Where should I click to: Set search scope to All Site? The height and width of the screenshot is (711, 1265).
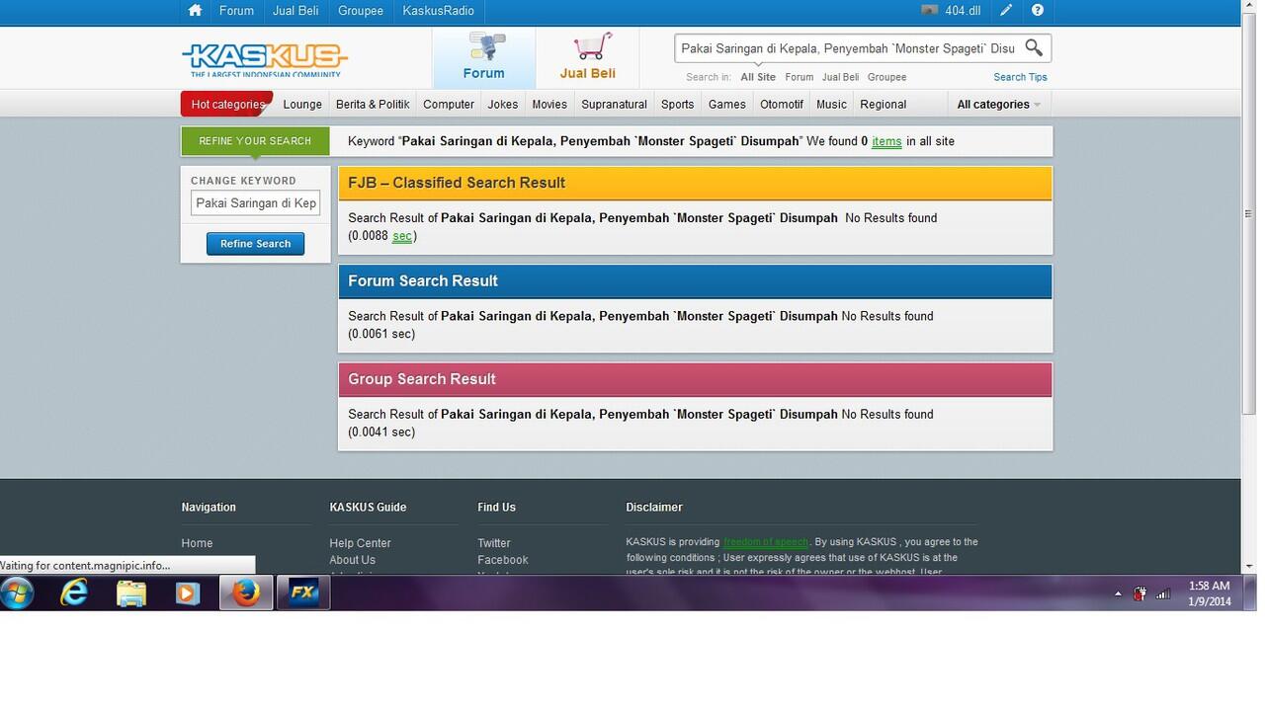point(758,77)
